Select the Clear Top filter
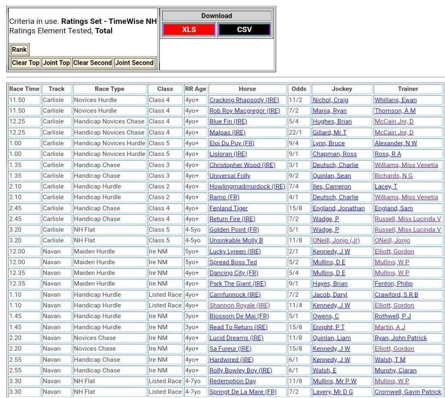Screen dimensions: 445x398 26,63
